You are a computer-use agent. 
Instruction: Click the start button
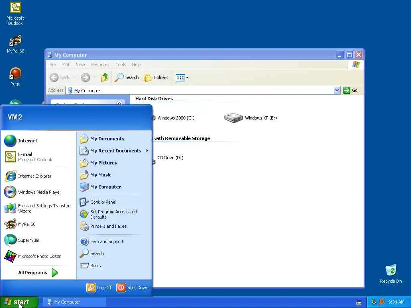tap(19, 302)
